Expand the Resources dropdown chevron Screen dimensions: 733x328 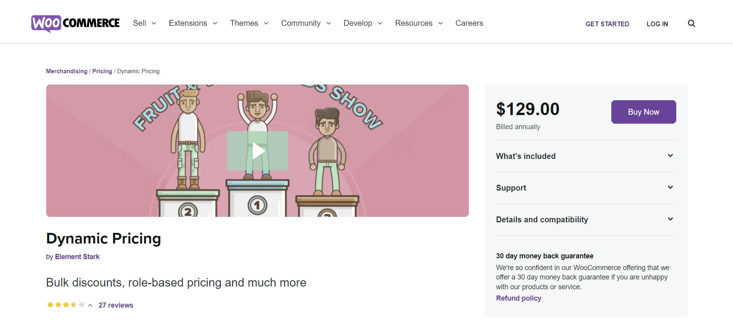pyautogui.click(x=440, y=23)
